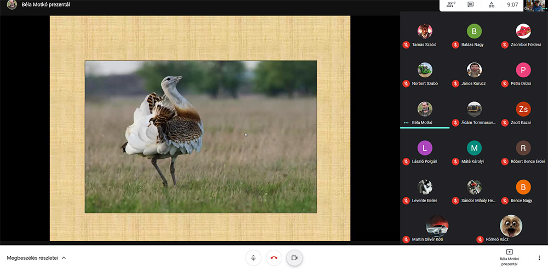The height and width of the screenshot is (269, 548).
Task: Click muted mic icon beside László Polgári
Action: [x=406, y=162]
